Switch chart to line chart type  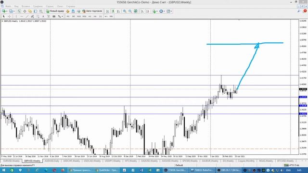click(118, 11)
